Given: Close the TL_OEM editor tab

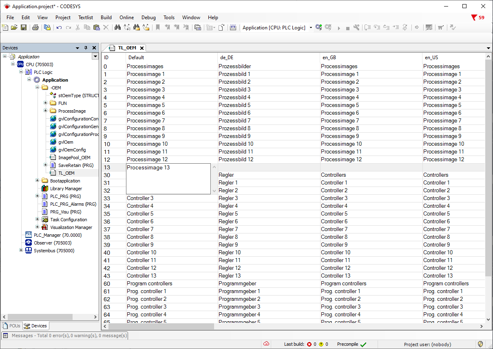Looking at the screenshot, I should [142, 48].
